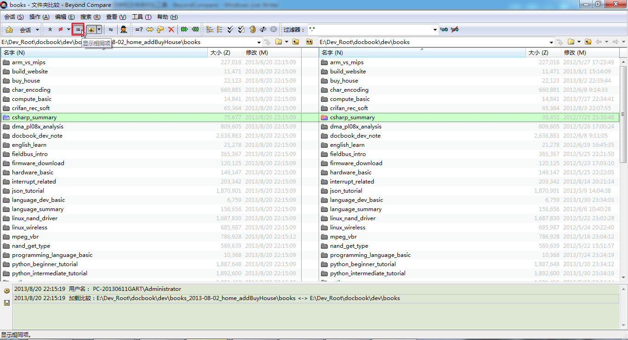Expand the right path history dropdown arrow
The height and width of the screenshot is (340, 628).
point(551,42)
